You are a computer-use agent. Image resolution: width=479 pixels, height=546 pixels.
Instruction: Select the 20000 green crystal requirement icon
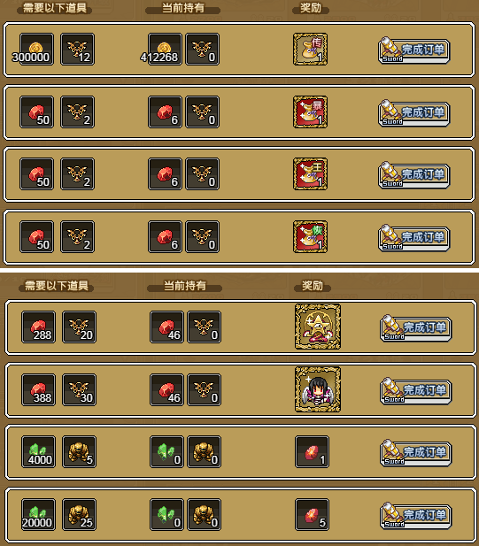38,514
